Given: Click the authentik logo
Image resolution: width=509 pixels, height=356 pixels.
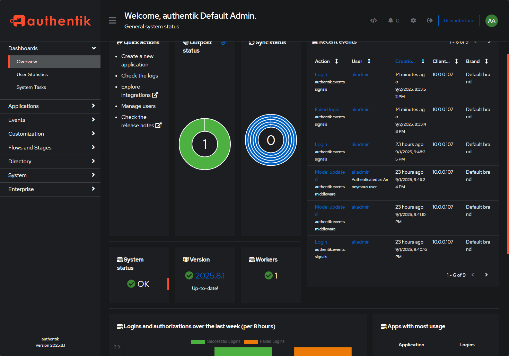Looking at the screenshot, I should pyautogui.click(x=51, y=21).
